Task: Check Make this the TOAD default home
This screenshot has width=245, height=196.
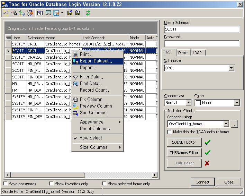Action: pos(169,132)
